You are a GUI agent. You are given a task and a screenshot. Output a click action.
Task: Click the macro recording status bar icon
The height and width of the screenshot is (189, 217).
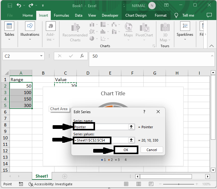click(21, 184)
